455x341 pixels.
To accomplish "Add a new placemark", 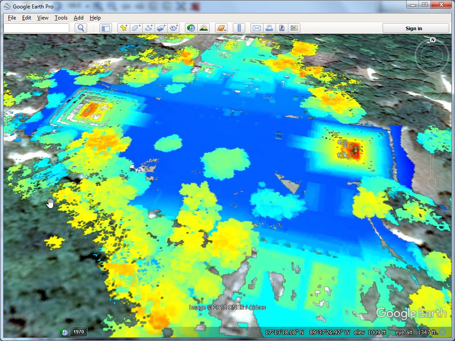I will (124, 28).
